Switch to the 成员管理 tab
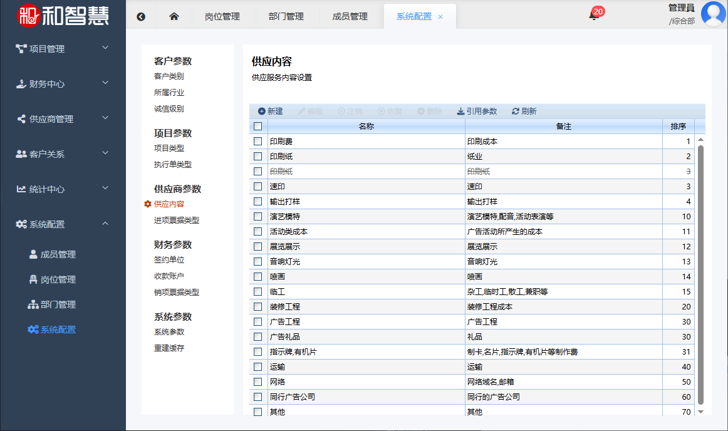Image resolution: width=728 pixels, height=431 pixels. tap(350, 17)
